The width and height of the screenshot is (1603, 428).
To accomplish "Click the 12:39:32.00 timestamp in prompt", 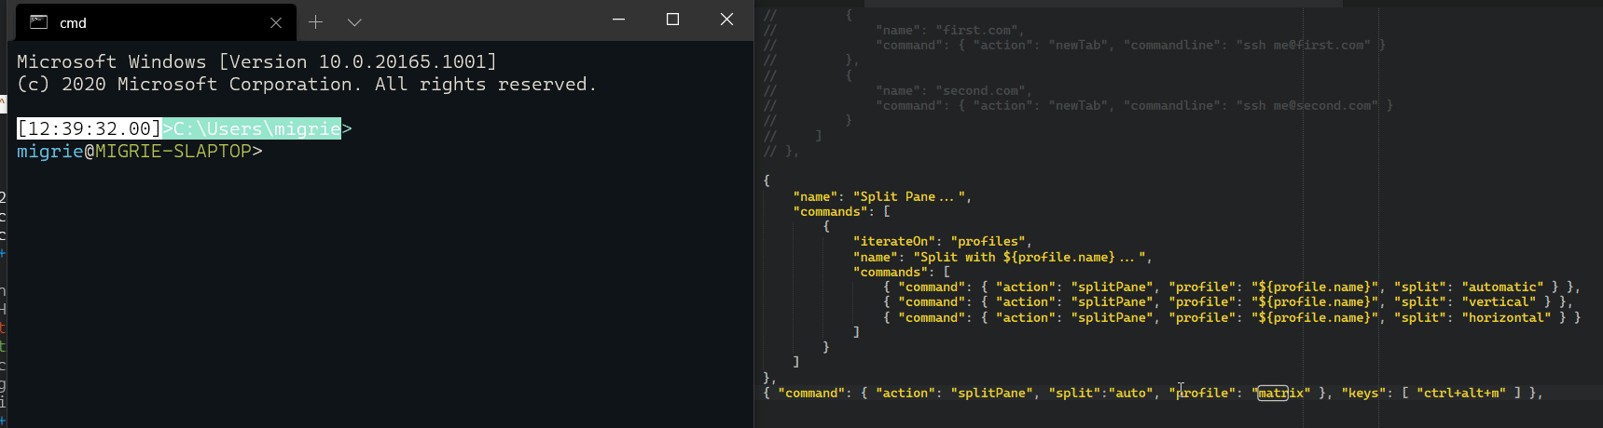I will point(90,128).
